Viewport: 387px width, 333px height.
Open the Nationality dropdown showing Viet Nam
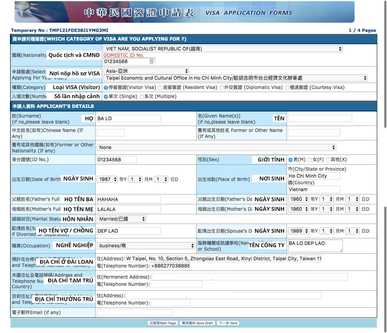[x=223, y=49]
